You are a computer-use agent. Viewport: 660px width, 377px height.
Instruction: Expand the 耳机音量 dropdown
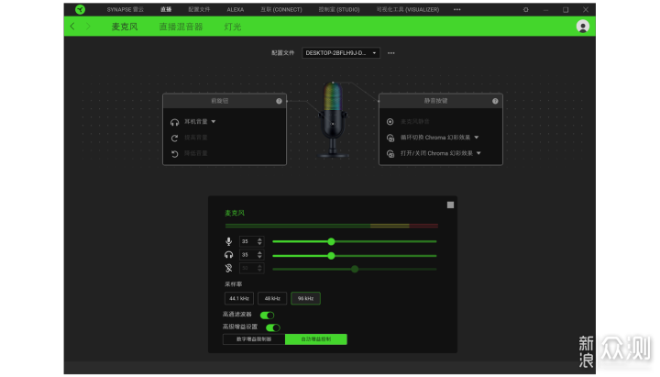[x=214, y=122]
